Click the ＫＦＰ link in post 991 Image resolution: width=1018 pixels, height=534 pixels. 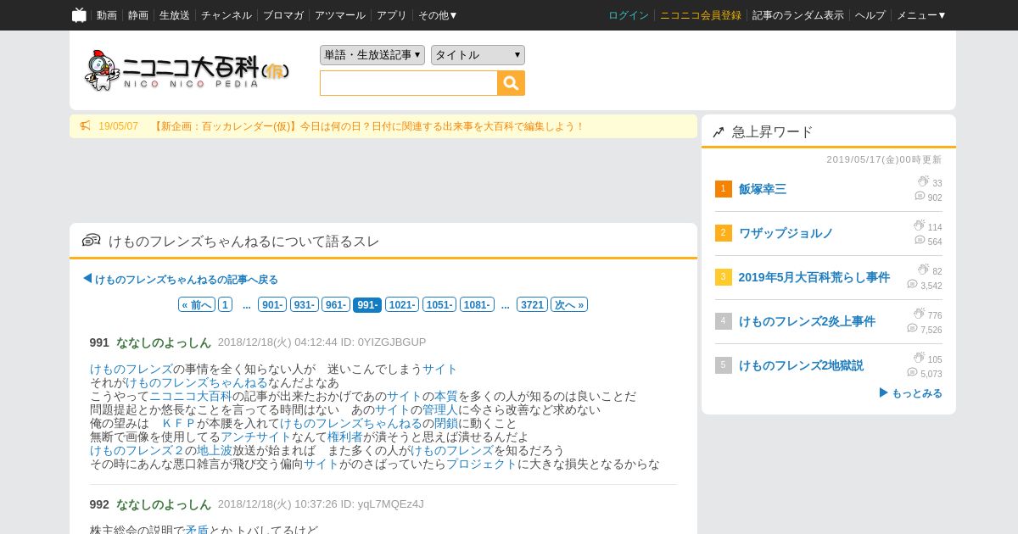179,424
